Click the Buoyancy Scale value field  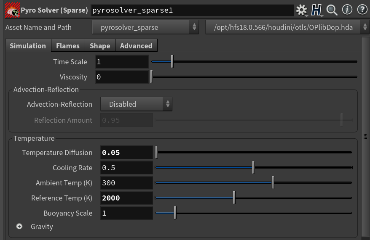point(127,213)
